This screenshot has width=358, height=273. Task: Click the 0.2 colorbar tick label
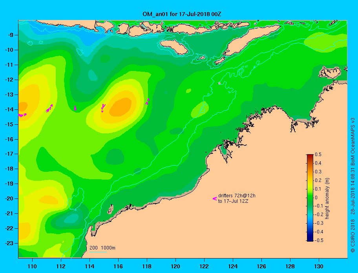[318, 180]
